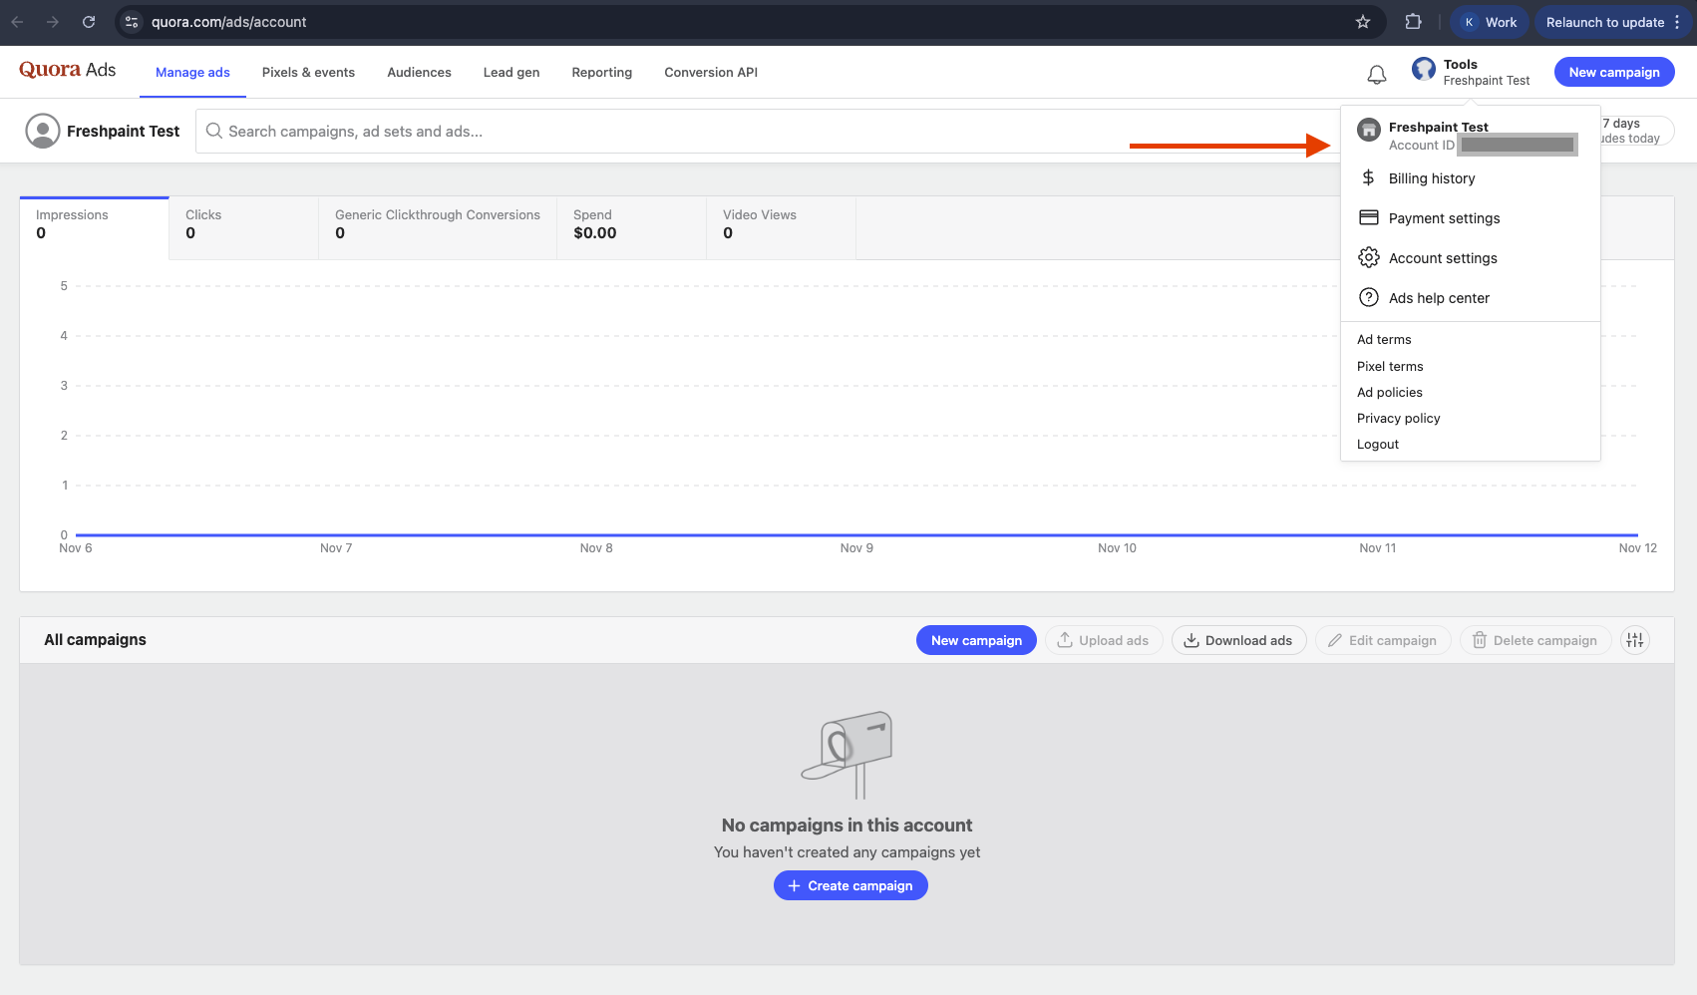Open the Work profile menu in Chrome
The width and height of the screenshot is (1697, 995).
pos(1490,22)
